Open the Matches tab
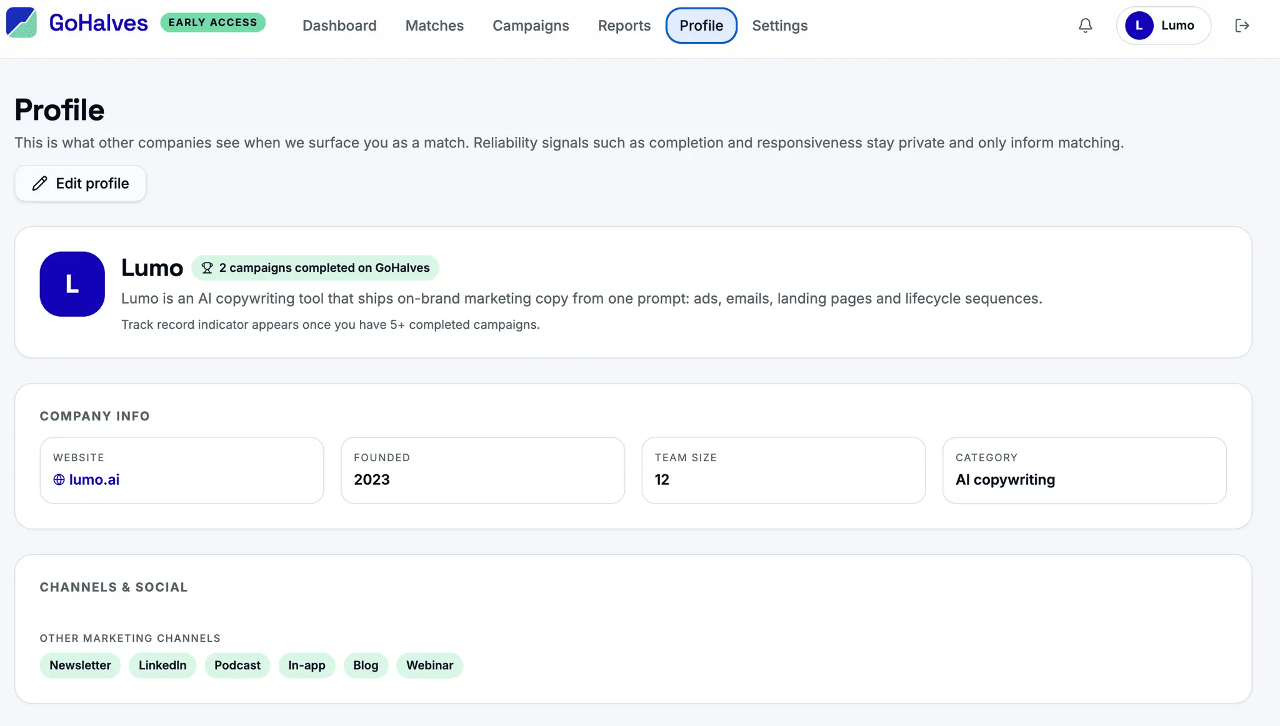Screen dimensions: 1280x726 click(x=434, y=26)
